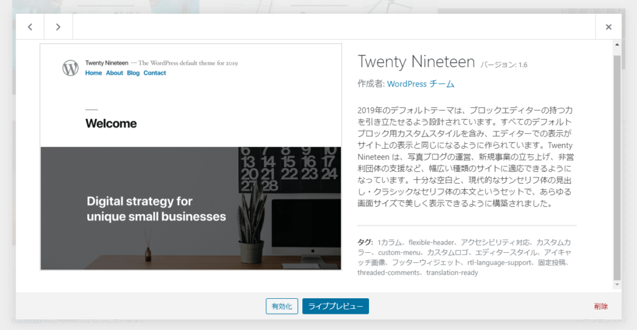Click the rtl-language-support tag text
The image size is (637, 330).
(499, 263)
